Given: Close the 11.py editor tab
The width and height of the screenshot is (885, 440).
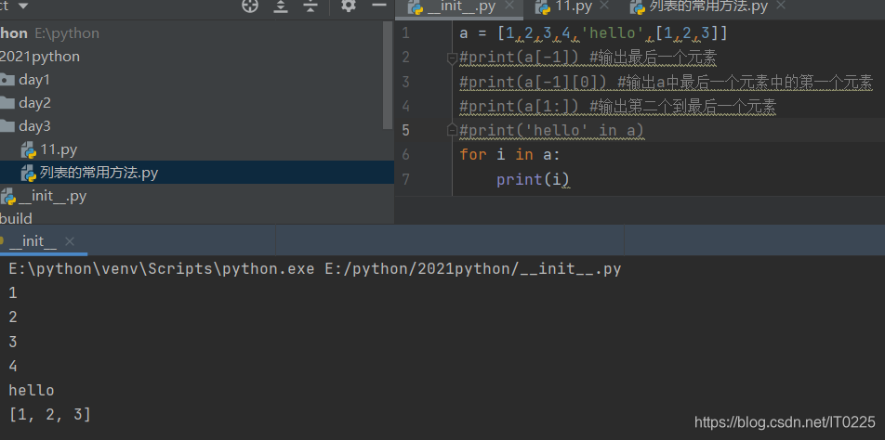Looking at the screenshot, I should click(604, 6).
